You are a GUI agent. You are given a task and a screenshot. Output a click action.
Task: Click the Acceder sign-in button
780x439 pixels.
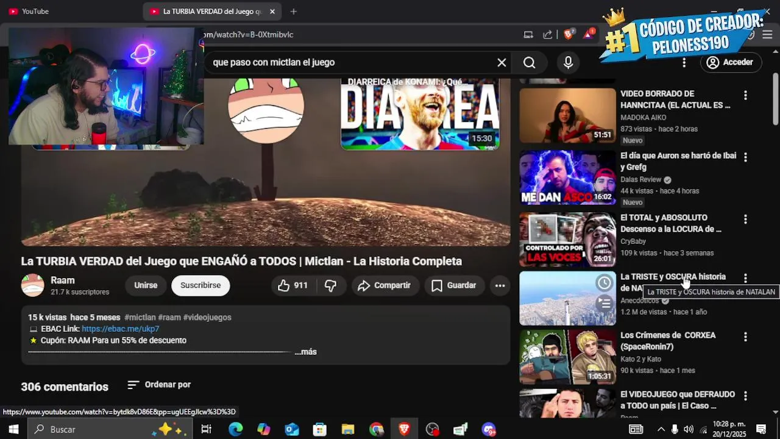click(730, 62)
